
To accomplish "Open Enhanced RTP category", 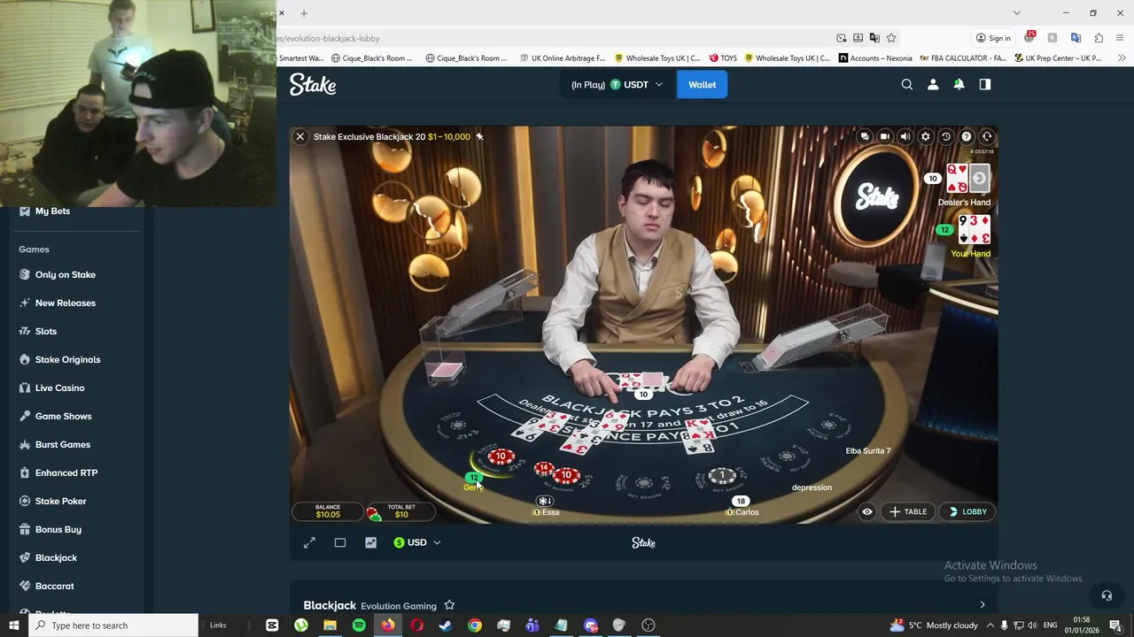I will pyautogui.click(x=66, y=472).
